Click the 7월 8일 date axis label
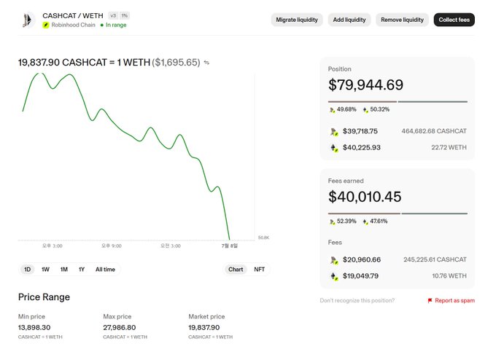The image size is (496, 357). click(x=230, y=246)
